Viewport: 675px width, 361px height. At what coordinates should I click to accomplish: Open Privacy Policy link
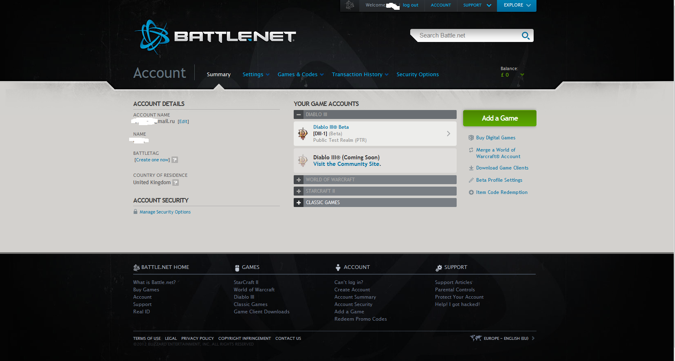[x=198, y=339]
